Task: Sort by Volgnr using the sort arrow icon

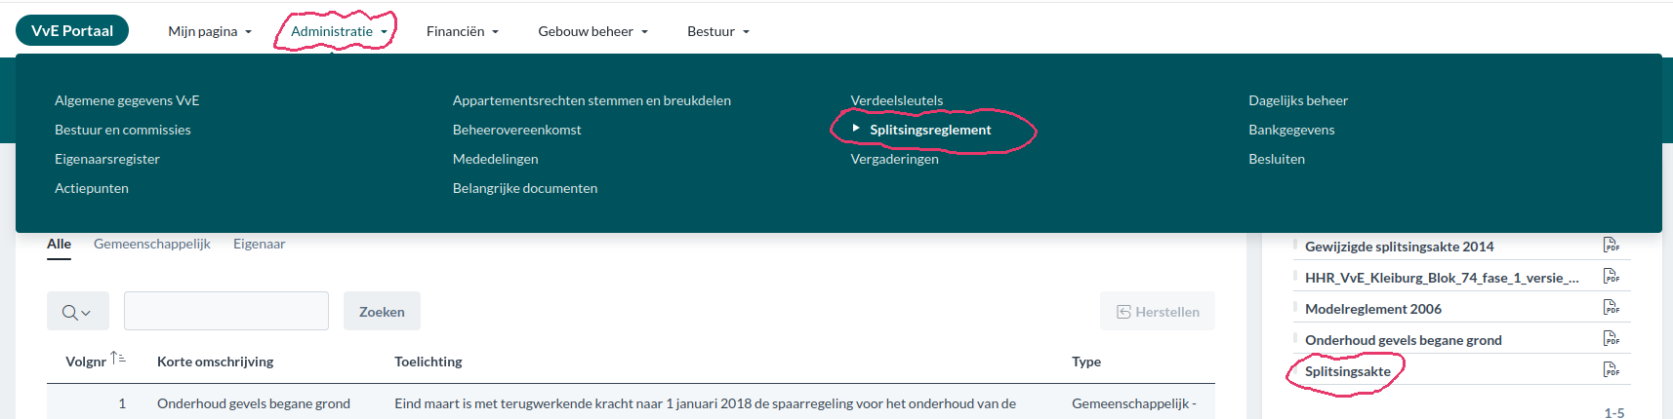Action: pyautogui.click(x=118, y=359)
